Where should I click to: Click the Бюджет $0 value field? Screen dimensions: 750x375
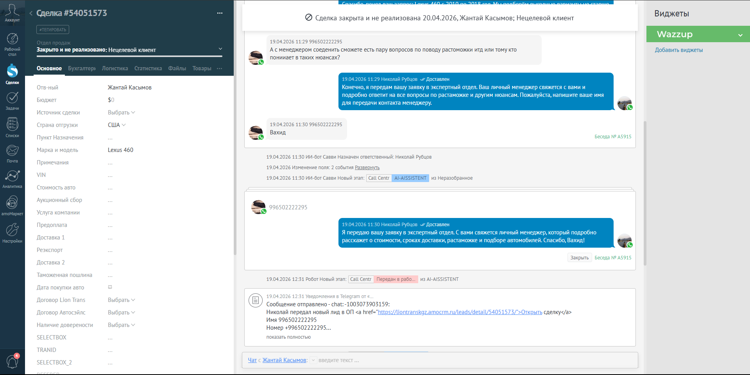pyautogui.click(x=111, y=100)
